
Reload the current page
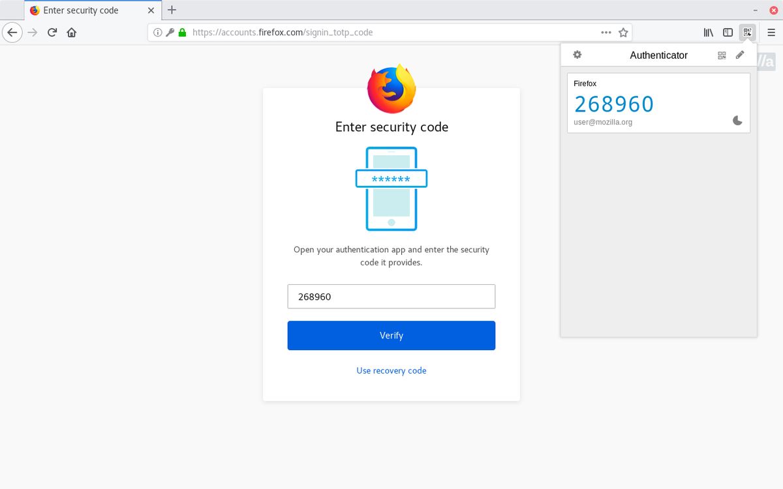[x=52, y=32]
